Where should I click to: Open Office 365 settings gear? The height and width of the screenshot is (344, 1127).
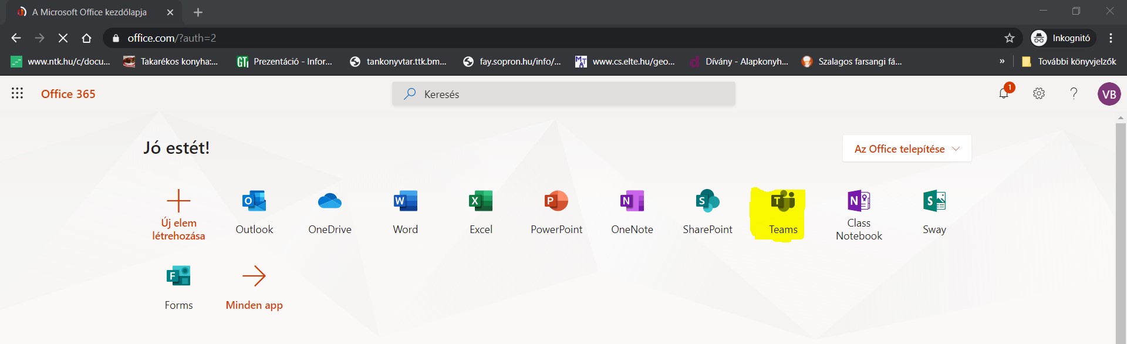(x=1039, y=93)
